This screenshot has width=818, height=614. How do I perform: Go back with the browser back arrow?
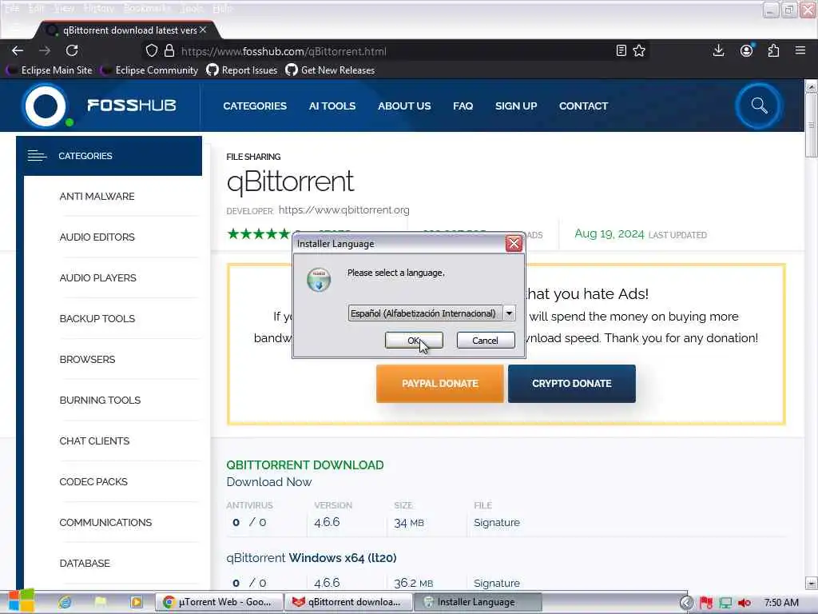coord(18,50)
